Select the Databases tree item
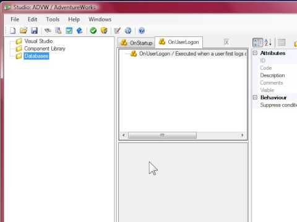This screenshot has width=297, height=222. [37, 56]
